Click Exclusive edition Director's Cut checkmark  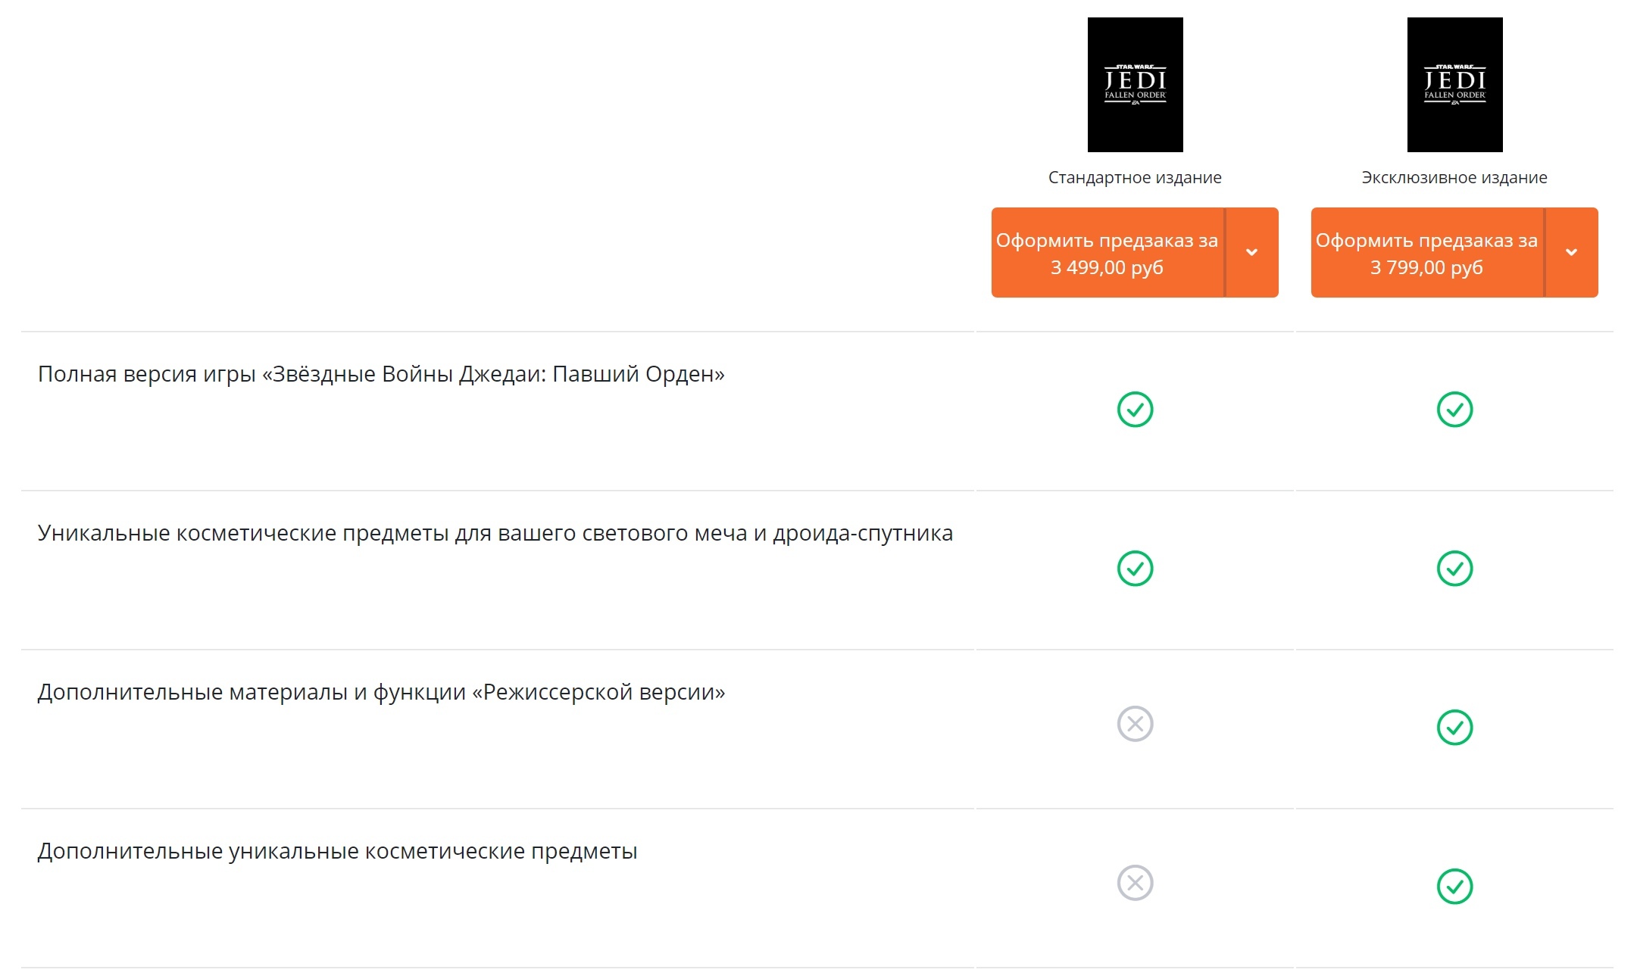1454,728
